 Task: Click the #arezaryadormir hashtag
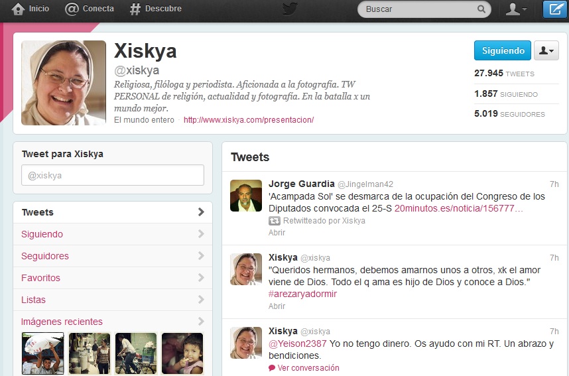(x=302, y=294)
